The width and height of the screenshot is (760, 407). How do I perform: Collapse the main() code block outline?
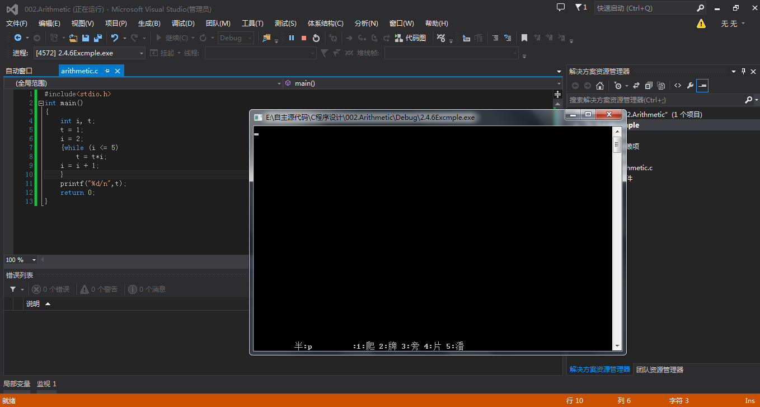click(41, 103)
